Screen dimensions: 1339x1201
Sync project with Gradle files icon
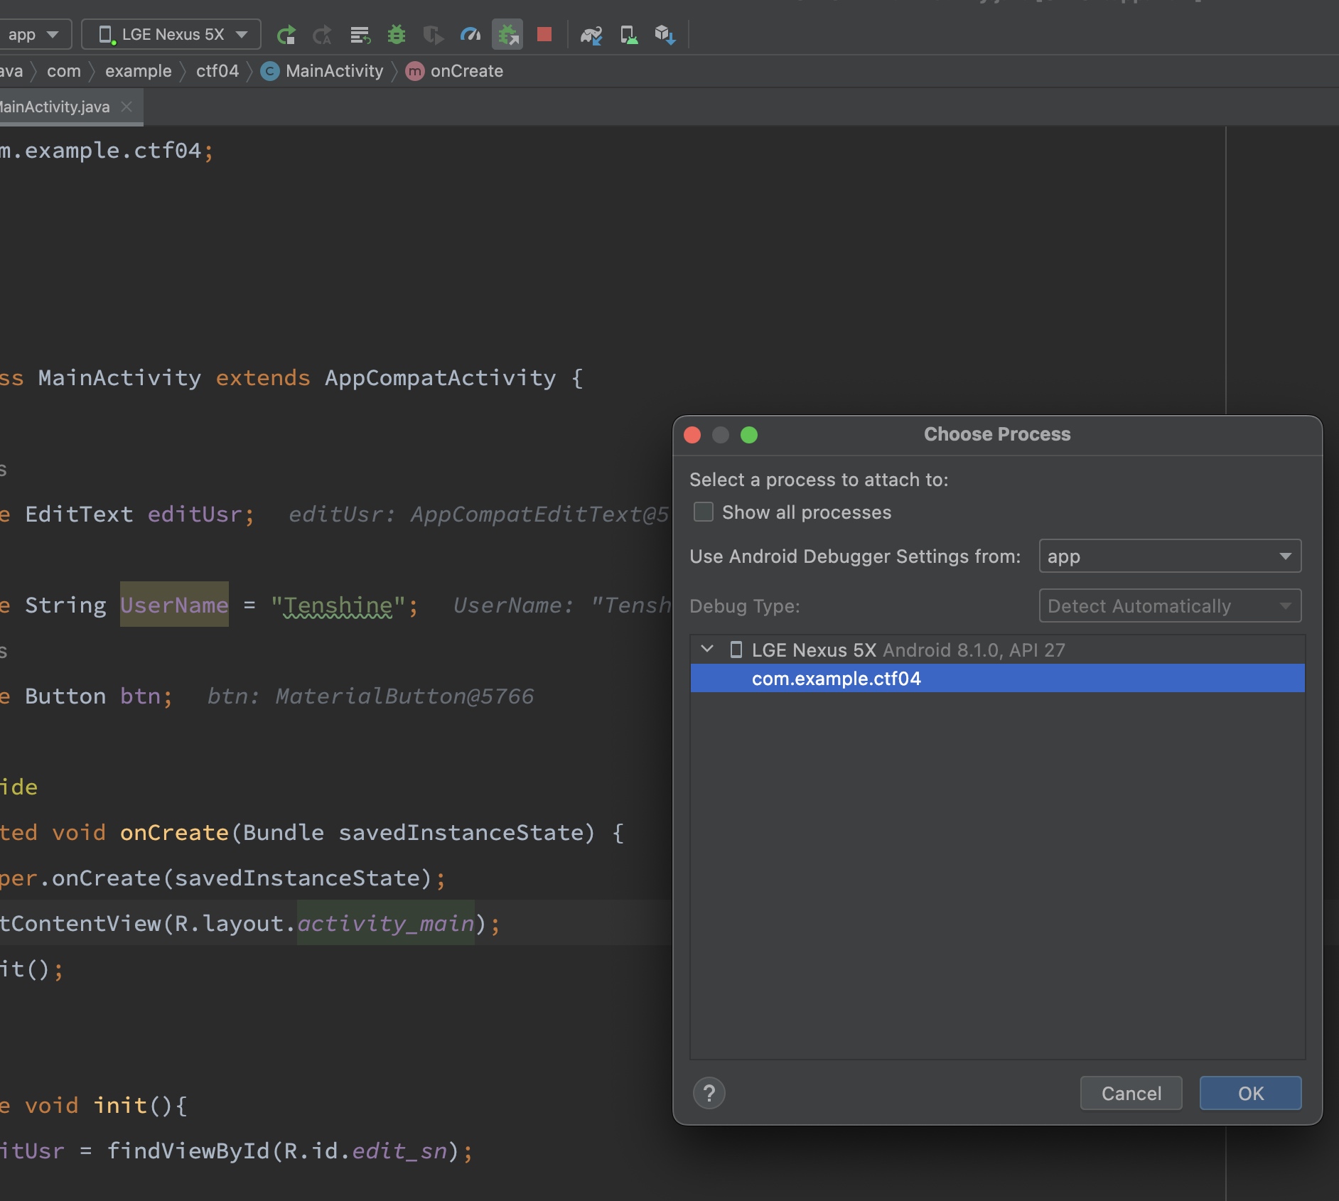pyautogui.click(x=591, y=35)
